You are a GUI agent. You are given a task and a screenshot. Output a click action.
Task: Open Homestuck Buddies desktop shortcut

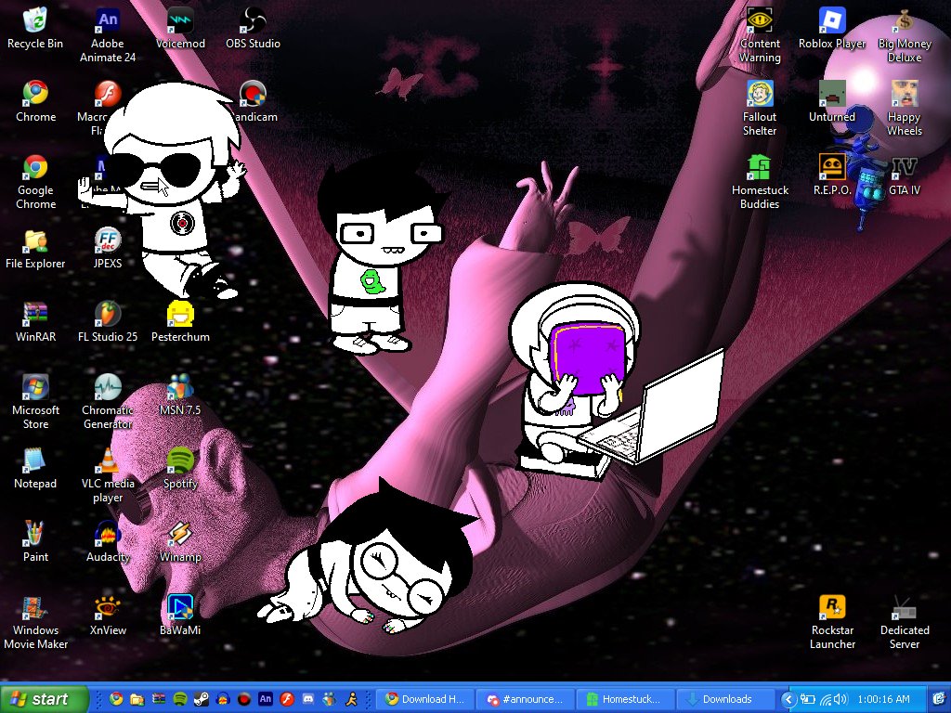pyautogui.click(x=760, y=181)
